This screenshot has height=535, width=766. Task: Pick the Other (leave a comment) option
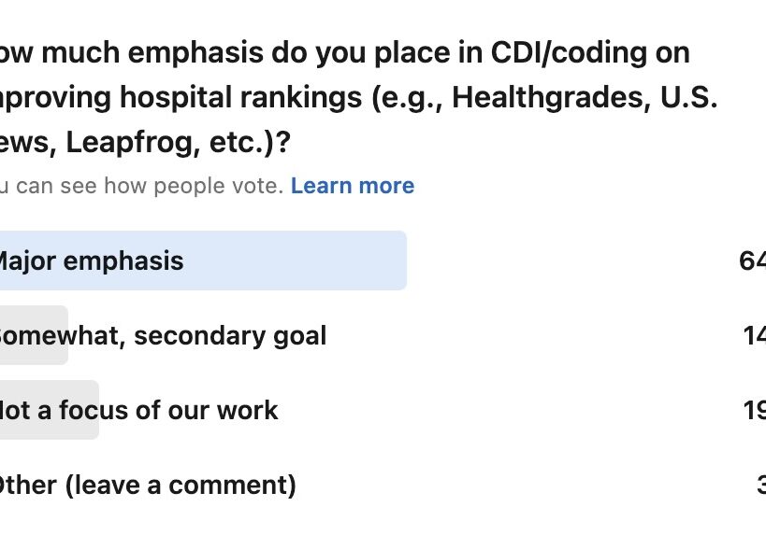click(148, 486)
